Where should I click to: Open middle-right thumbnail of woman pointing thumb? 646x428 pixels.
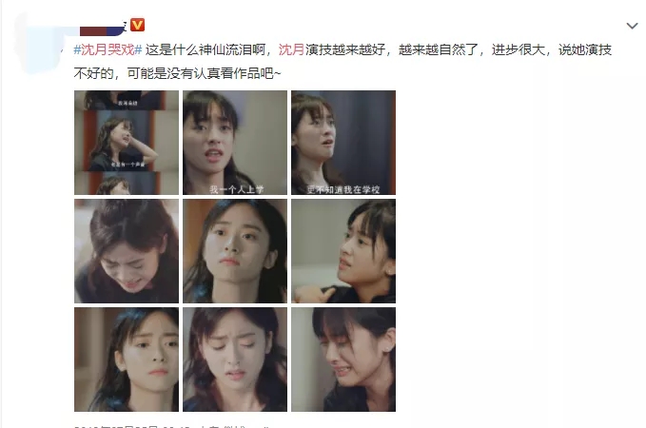coord(343,251)
